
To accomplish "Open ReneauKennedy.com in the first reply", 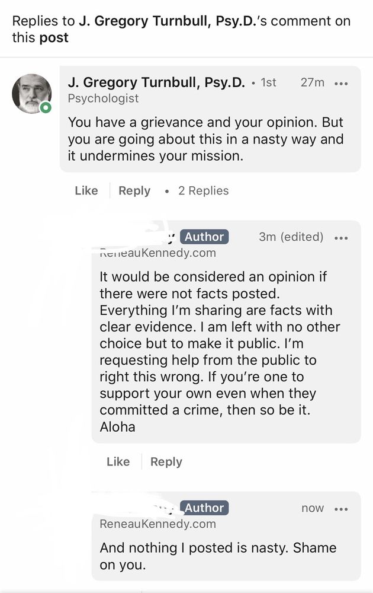I will 157,253.
